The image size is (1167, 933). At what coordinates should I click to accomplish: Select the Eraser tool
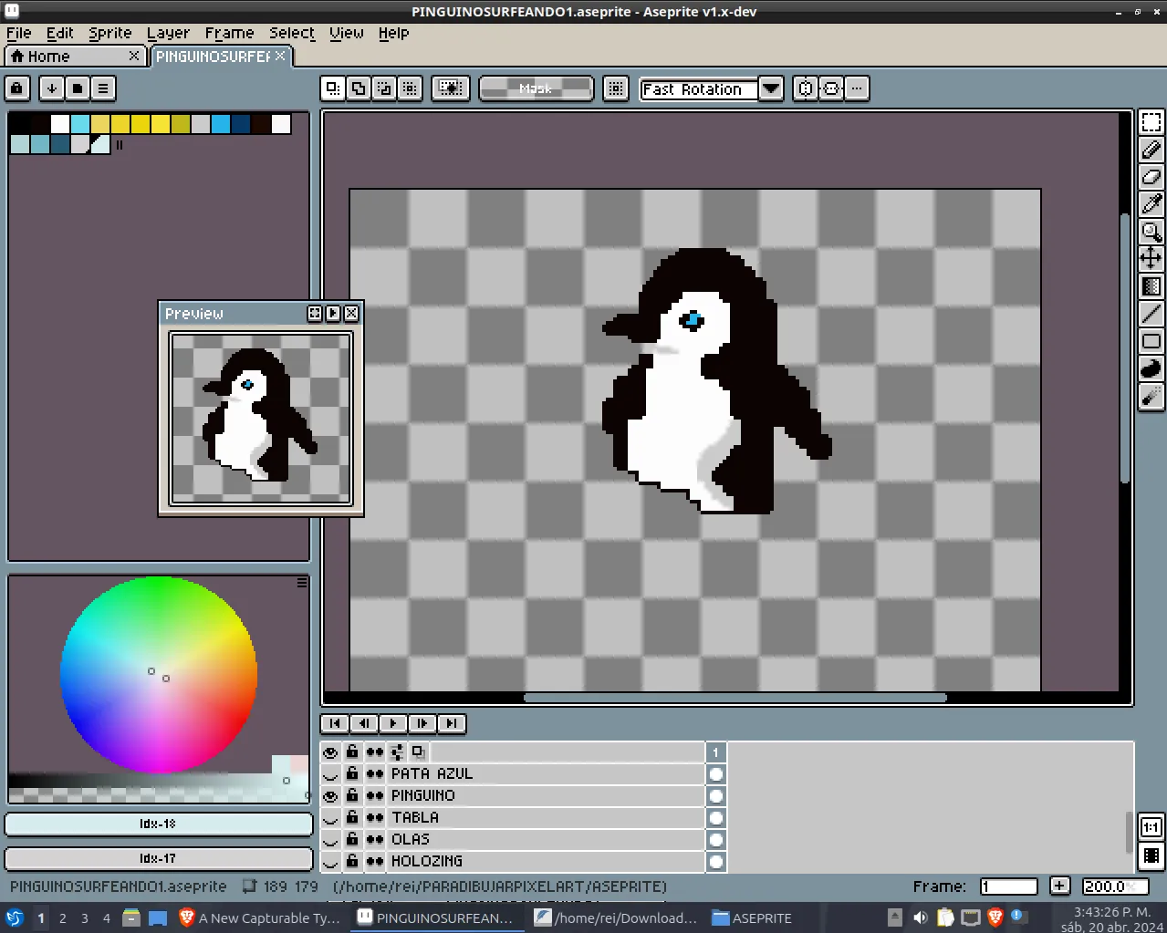1151,177
